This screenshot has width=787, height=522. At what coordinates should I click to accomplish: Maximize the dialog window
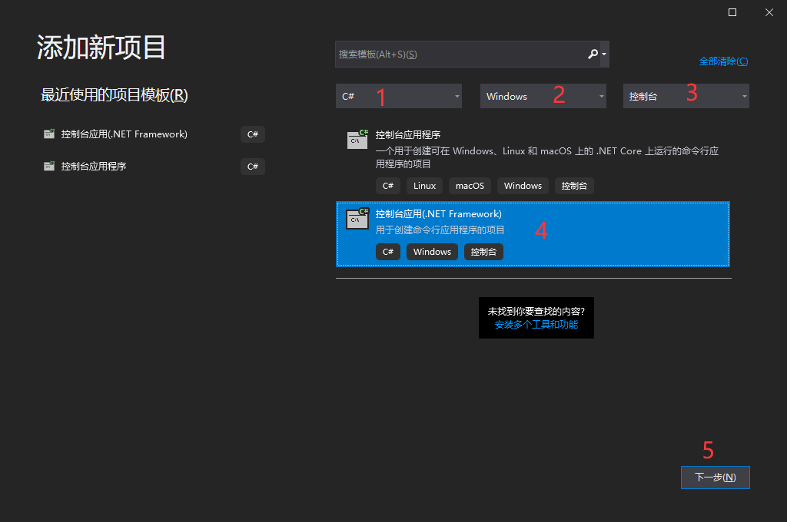point(732,12)
